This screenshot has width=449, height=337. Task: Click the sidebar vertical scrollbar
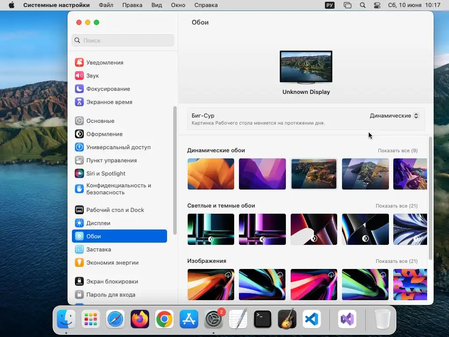point(175,171)
